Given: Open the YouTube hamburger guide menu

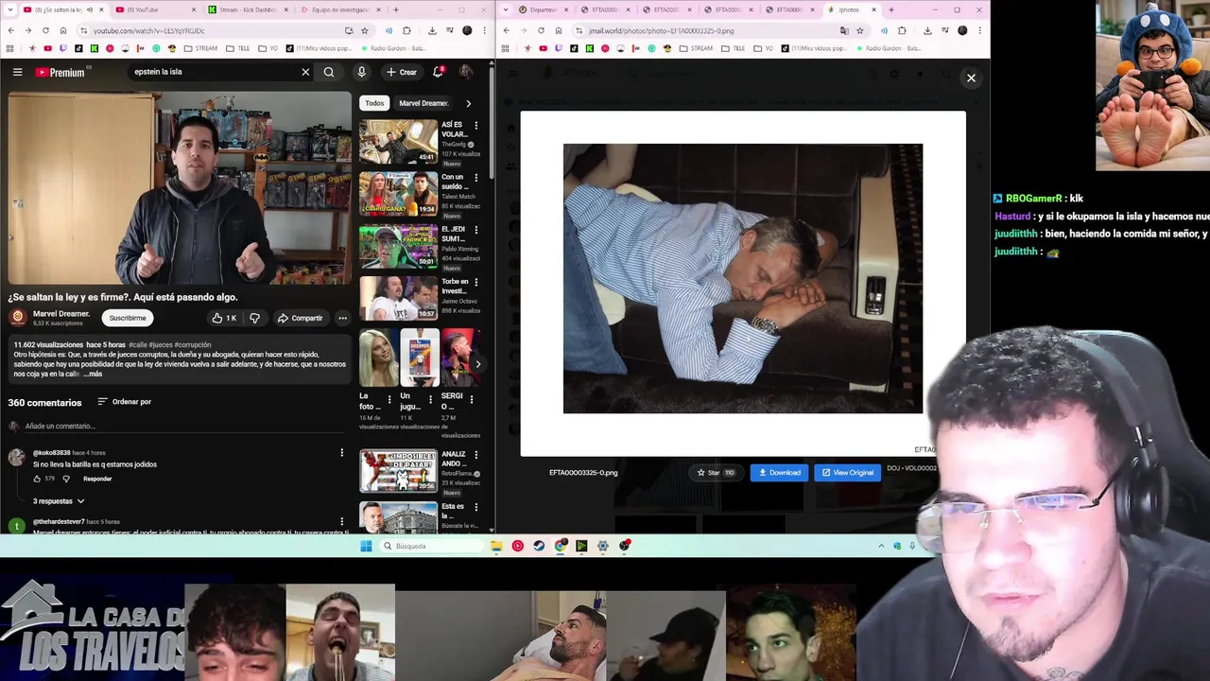Looking at the screenshot, I should [x=17, y=72].
